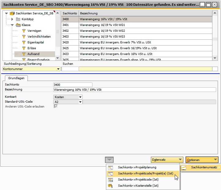This screenshot has height=190, width=221.
Task: Click the Optionen button
Action: click(x=202, y=160)
